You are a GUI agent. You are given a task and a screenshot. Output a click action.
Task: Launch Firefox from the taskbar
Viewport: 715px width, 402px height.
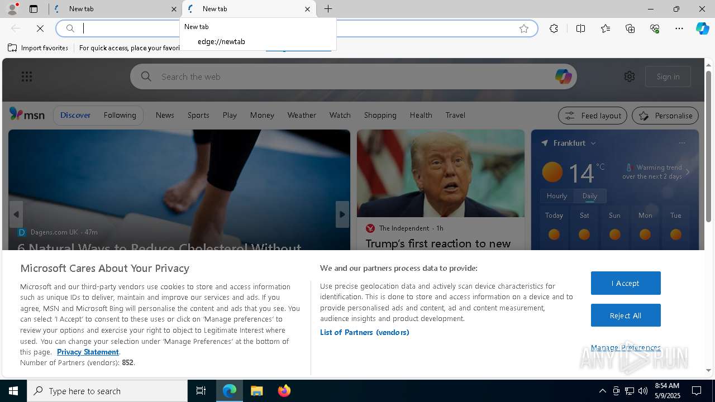(284, 391)
